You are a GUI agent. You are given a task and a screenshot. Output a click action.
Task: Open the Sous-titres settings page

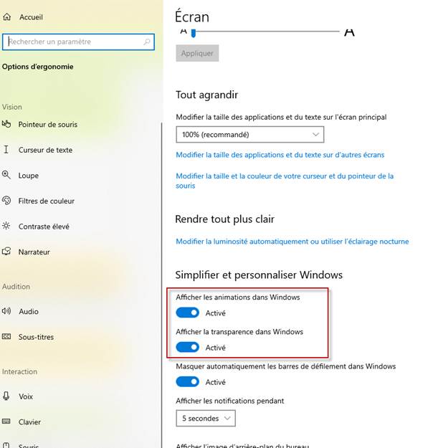pos(36,337)
